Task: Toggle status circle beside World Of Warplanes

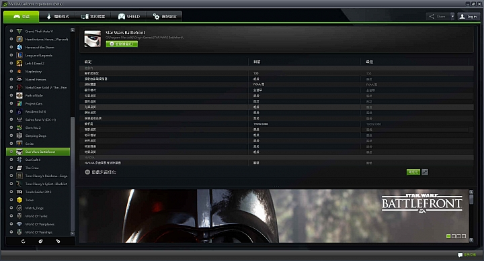Action: pyautogui.click(x=11, y=223)
